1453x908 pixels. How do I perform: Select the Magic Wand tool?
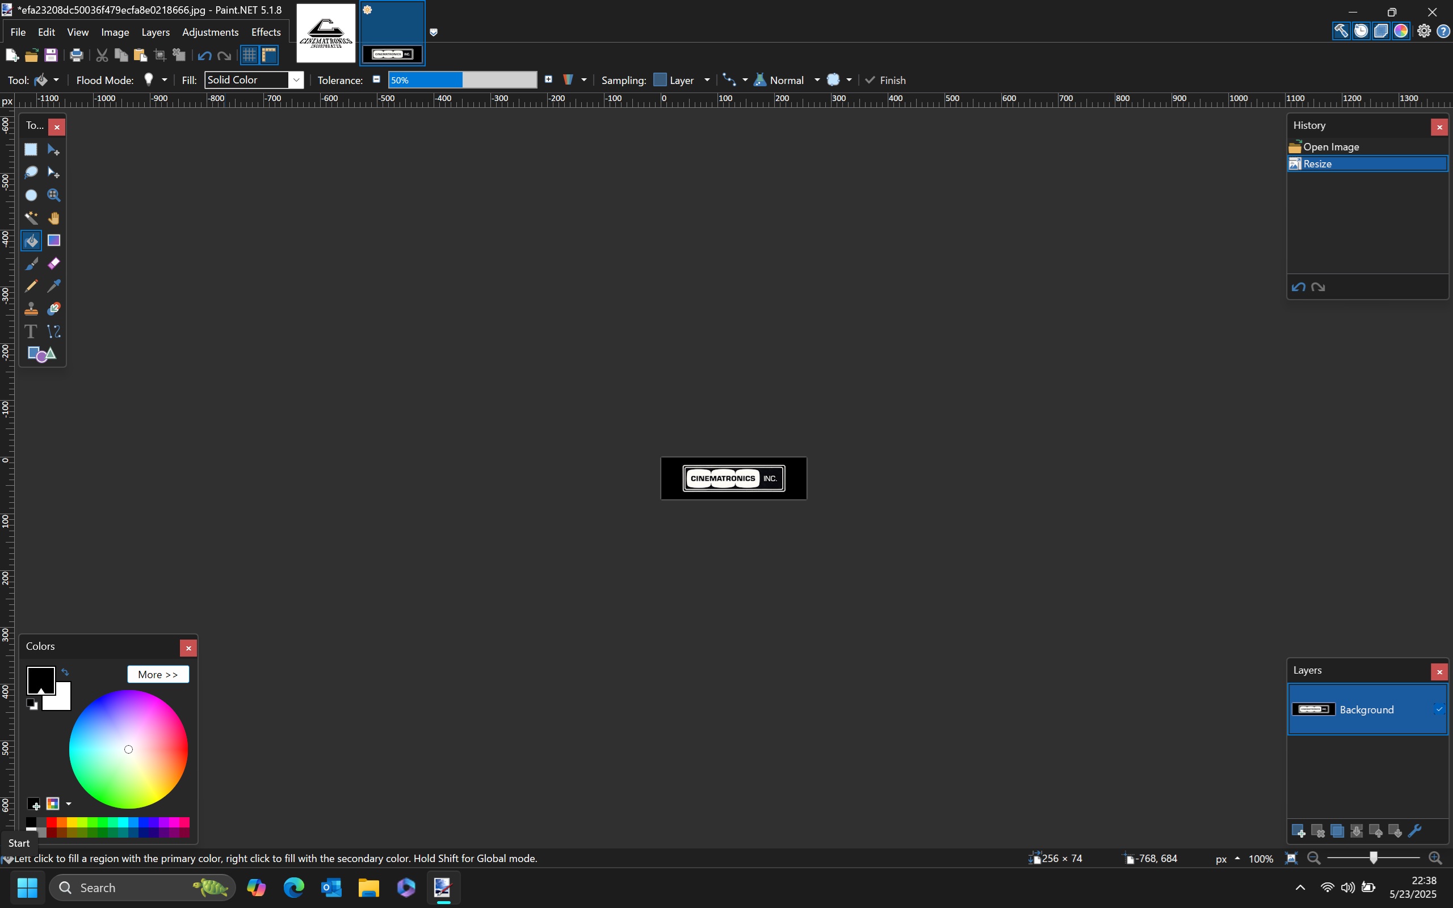(31, 218)
